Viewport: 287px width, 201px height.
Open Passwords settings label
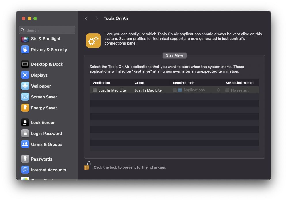pos(41,159)
